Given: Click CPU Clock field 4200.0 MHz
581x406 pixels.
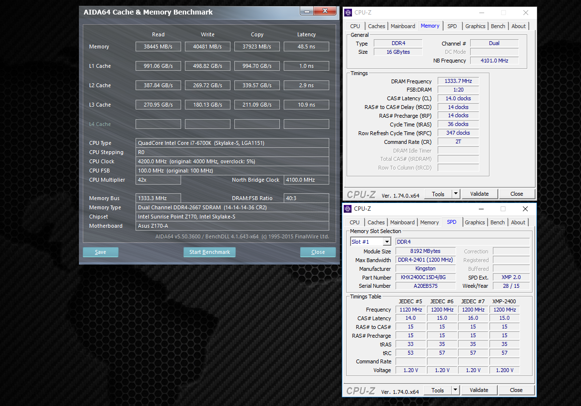Looking at the screenshot, I should tap(232, 161).
